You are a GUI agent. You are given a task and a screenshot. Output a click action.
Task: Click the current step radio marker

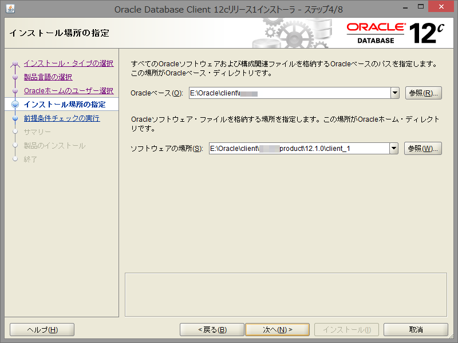coord(15,105)
